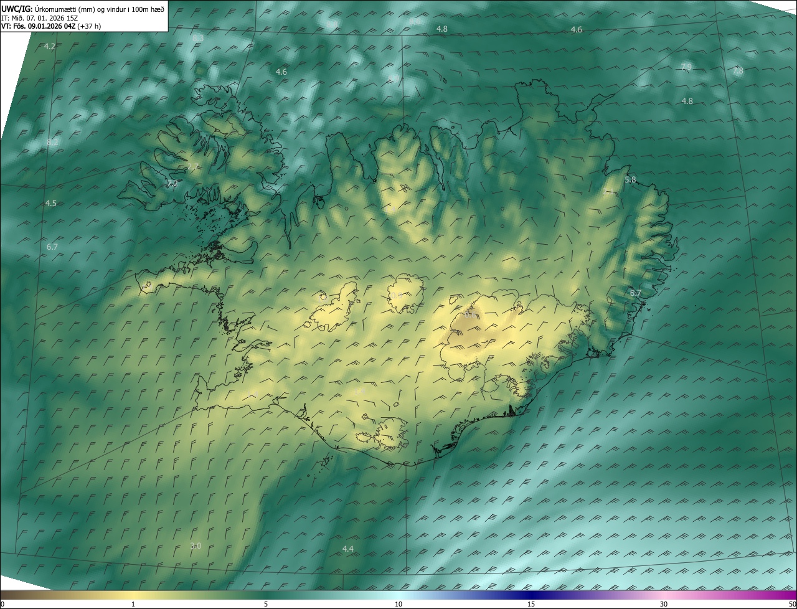Click the 5.8 value label on the east coast
This screenshot has width=797, height=609.
[630, 179]
